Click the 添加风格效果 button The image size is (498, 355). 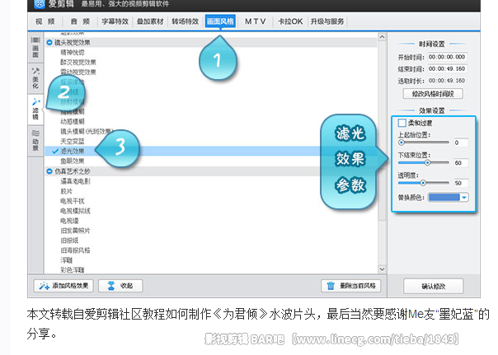tap(63, 286)
